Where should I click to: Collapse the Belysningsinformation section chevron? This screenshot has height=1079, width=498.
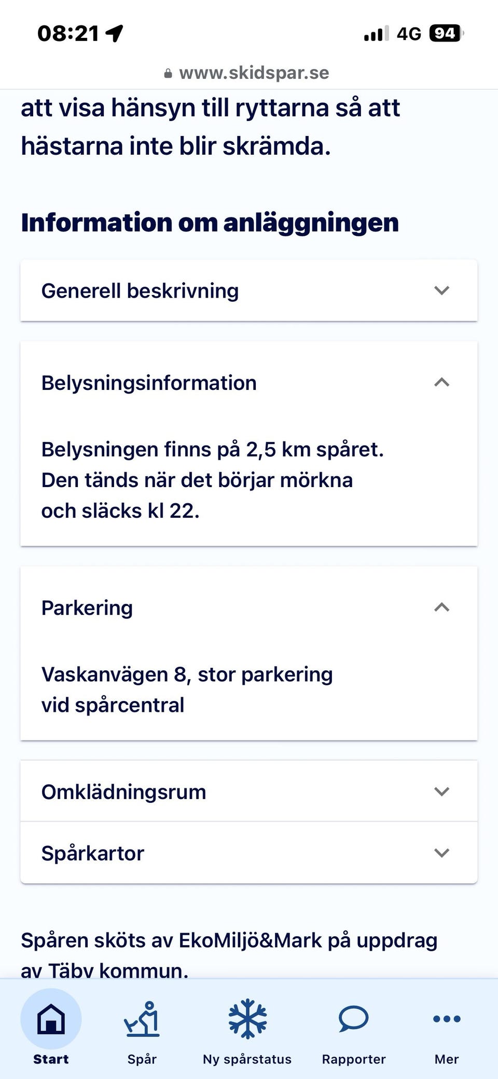pos(441,383)
